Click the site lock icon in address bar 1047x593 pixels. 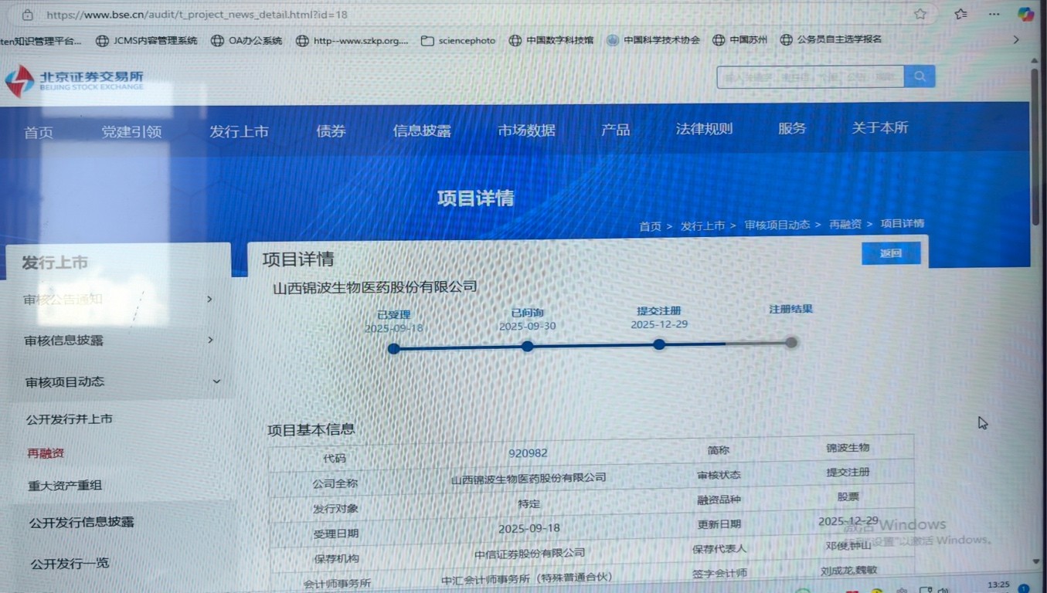(28, 15)
